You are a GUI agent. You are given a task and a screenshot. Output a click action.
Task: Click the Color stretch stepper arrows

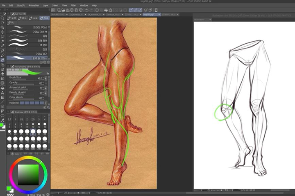point(43,98)
